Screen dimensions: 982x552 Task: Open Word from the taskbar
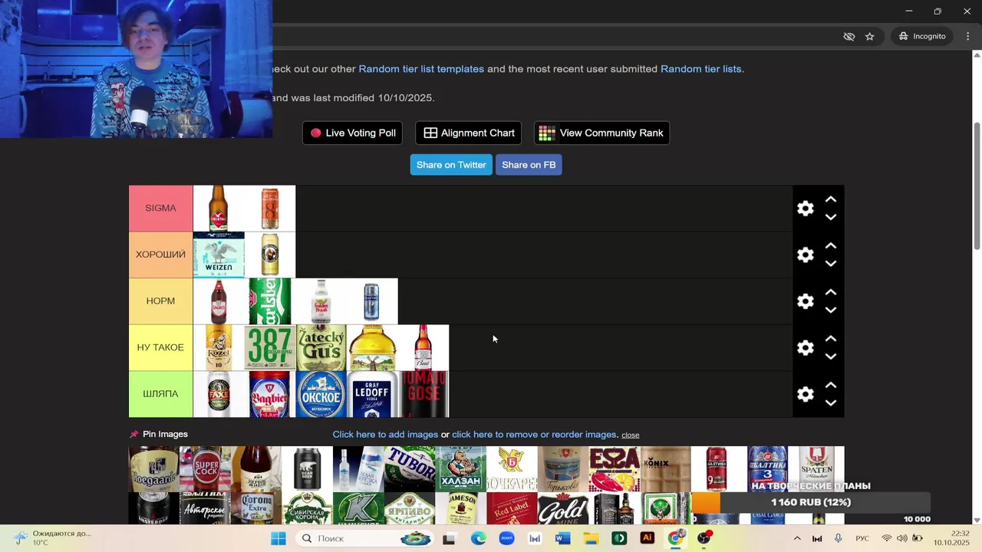coord(562,538)
